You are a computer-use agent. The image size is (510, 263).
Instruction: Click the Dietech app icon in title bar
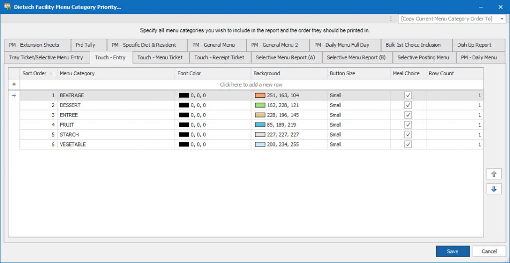[x=7, y=7]
